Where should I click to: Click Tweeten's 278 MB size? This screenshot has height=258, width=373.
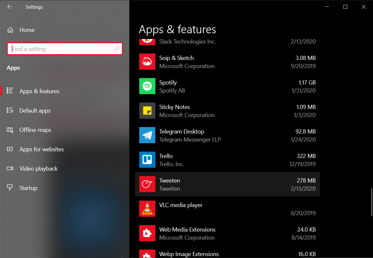pyautogui.click(x=306, y=181)
